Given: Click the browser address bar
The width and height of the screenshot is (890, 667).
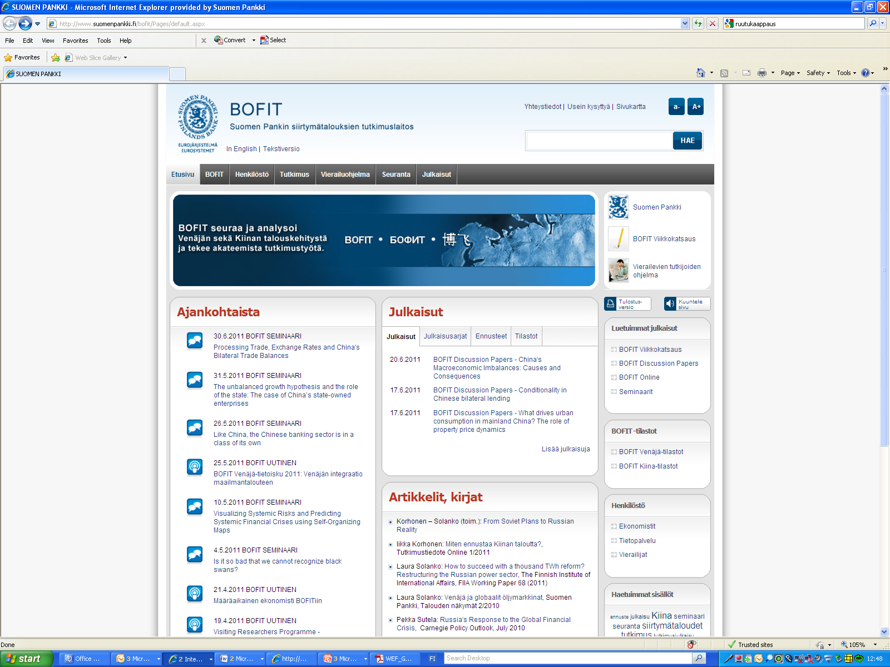Looking at the screenshot, I should pyautogui.click(x=363, y=23).
